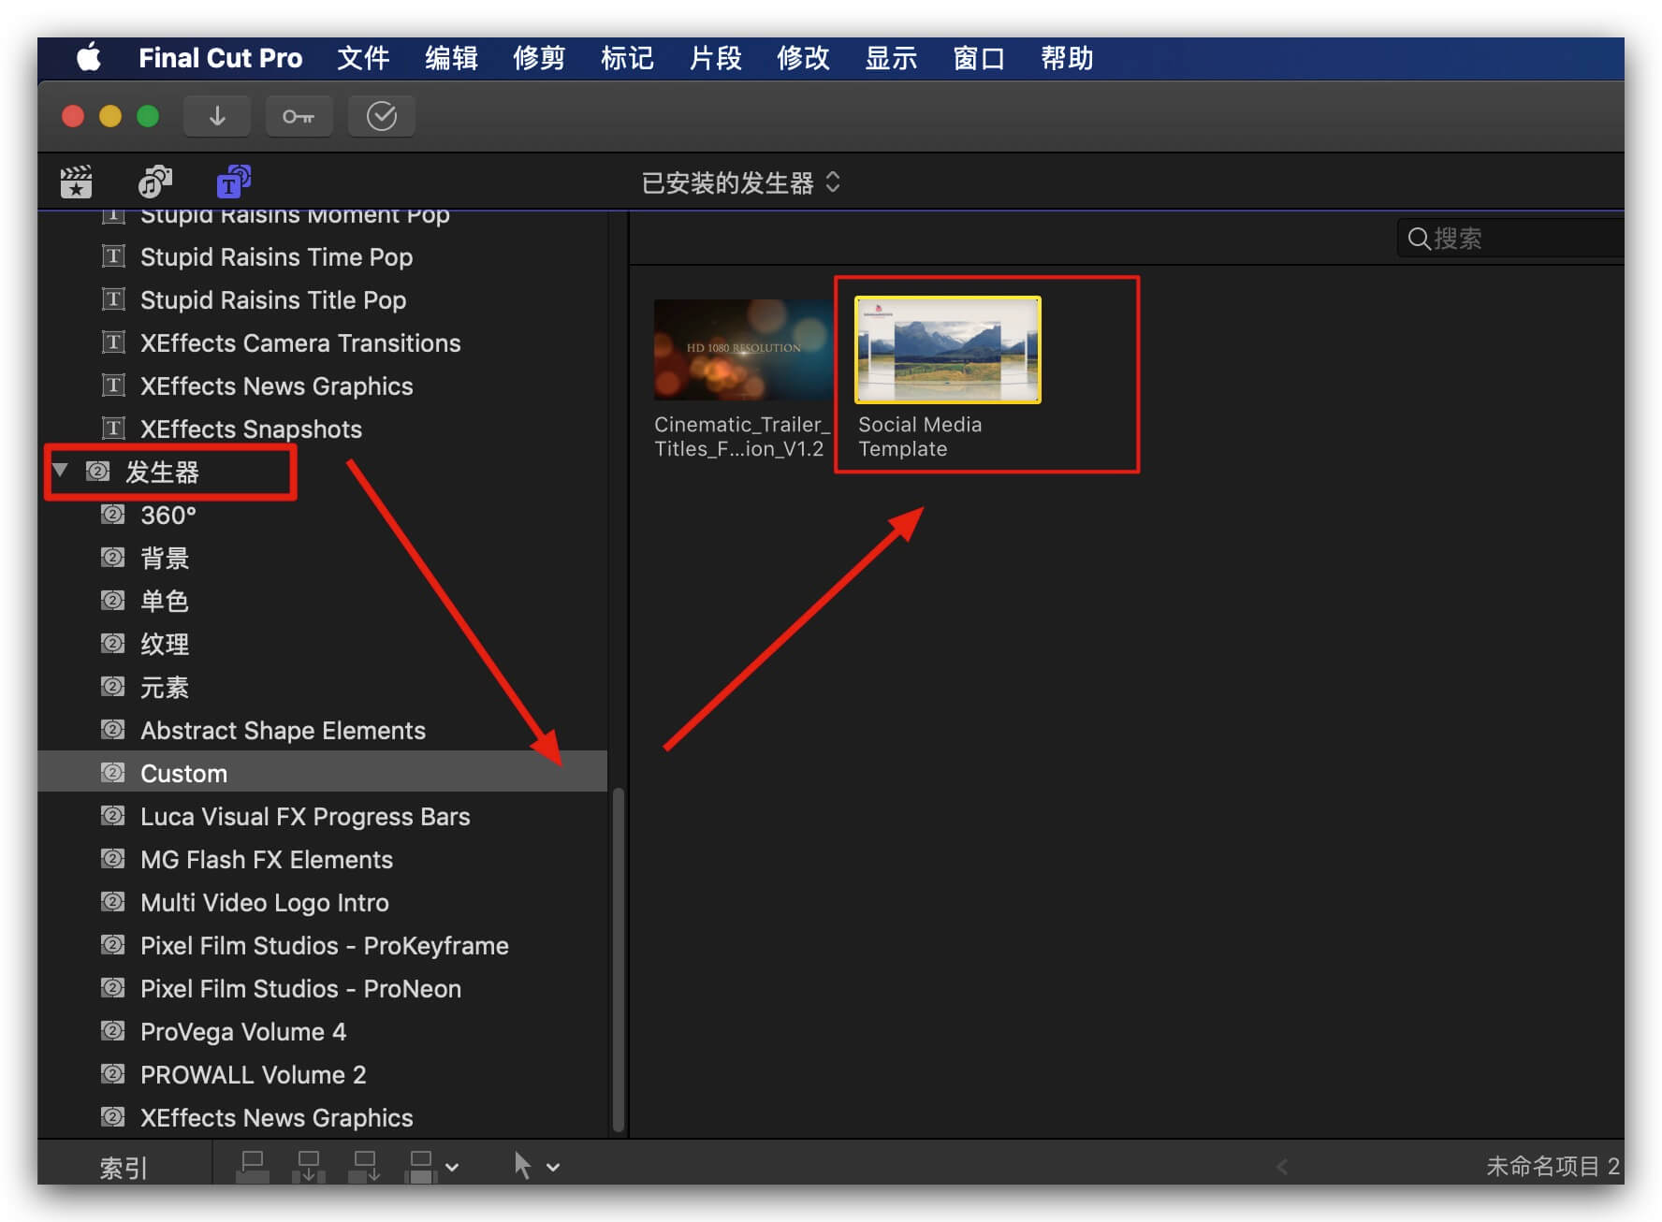Select Stupid Raisins Time Pop category

(323, 257)
